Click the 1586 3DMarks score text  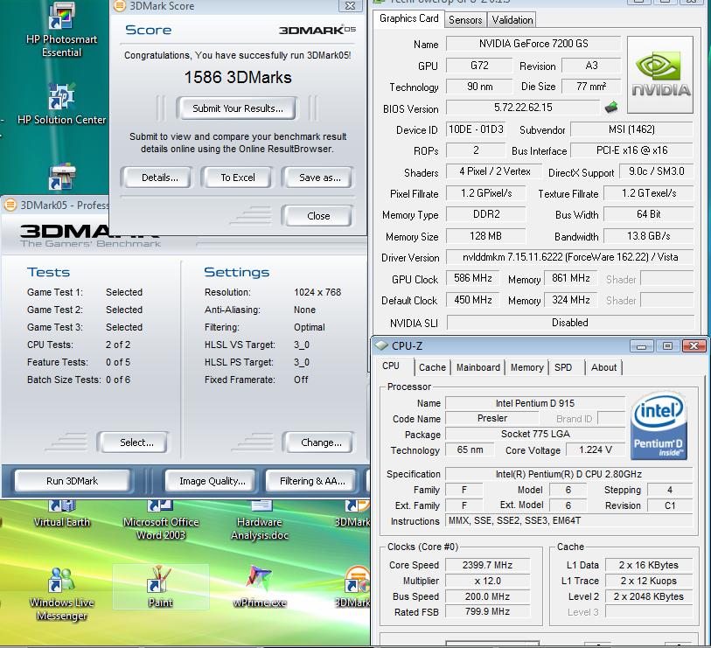click(x=238, y=78)
